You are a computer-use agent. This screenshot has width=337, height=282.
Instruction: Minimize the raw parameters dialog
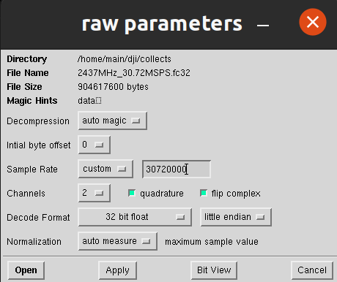tap(263, 25)
